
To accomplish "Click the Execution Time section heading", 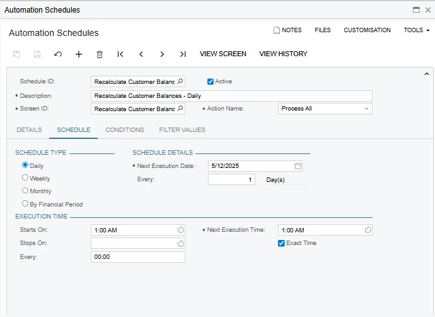I will click(42, 217).
